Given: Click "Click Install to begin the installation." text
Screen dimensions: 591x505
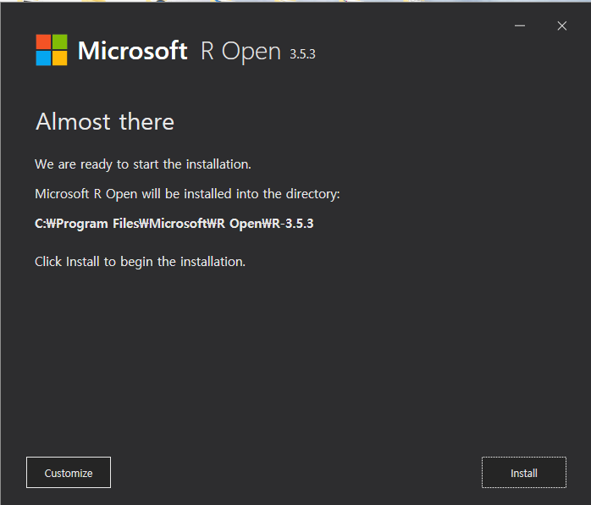Looking at the screenshot, I should pos(140,262).
